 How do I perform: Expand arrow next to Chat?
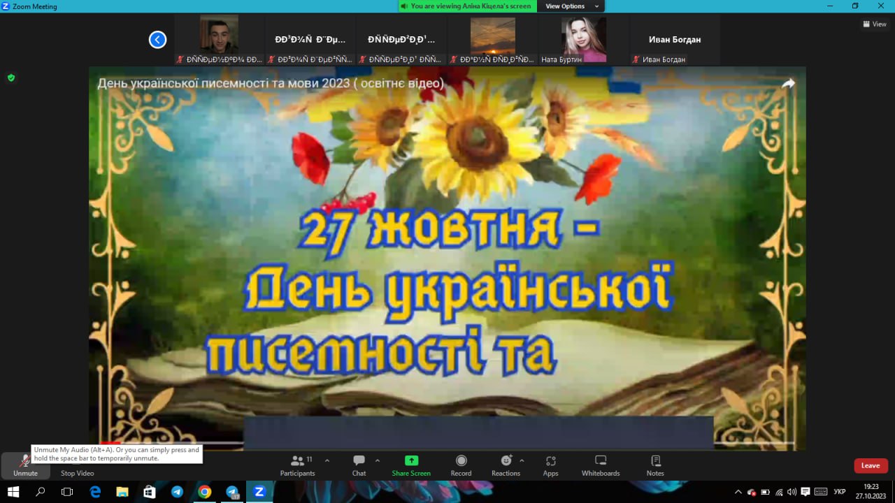click(378, 460)
